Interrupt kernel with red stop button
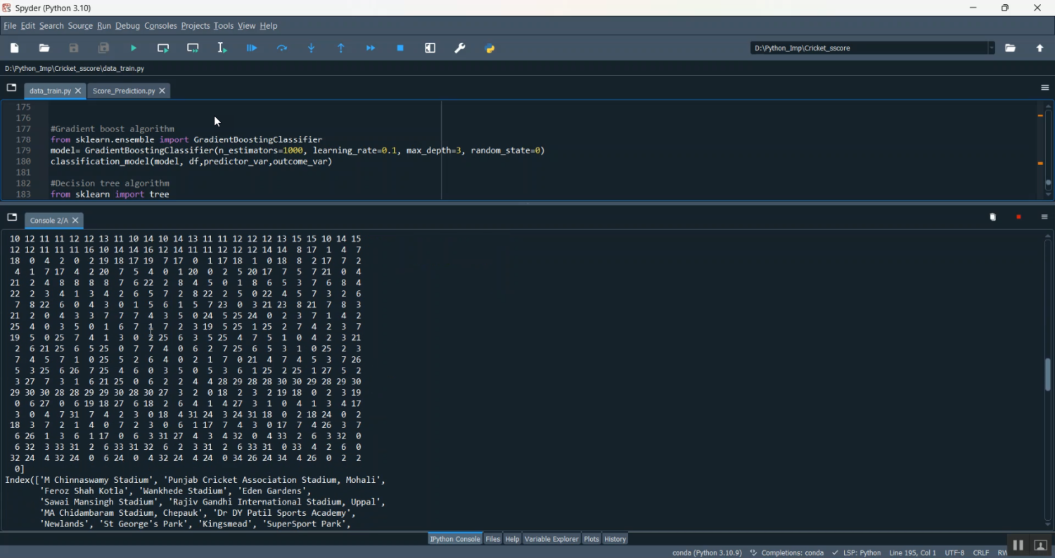 click(x=1018, y=217)
